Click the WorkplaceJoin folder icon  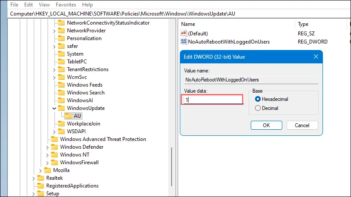(x=61, y=124)
